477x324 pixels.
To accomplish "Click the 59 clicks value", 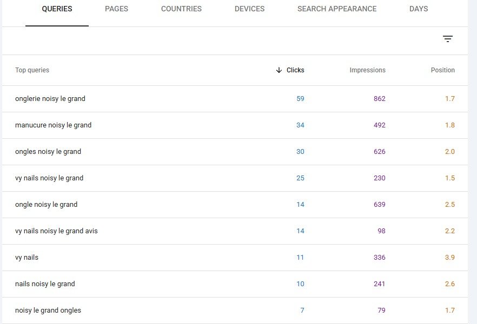I will pos(300,99).
